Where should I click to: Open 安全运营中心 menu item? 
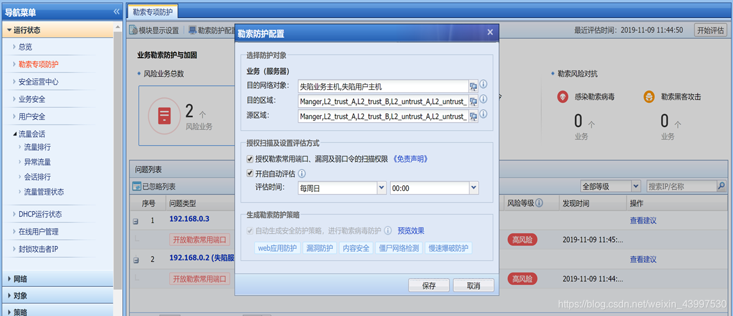tap(38, 82)
